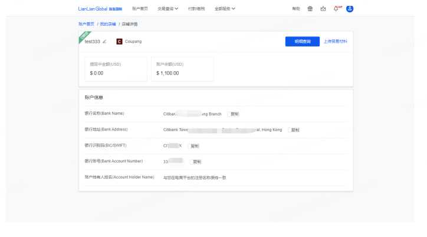The width and height of the screenshot is (427, 237).
Task: Click the blue details query button
Action: [303, 42]
